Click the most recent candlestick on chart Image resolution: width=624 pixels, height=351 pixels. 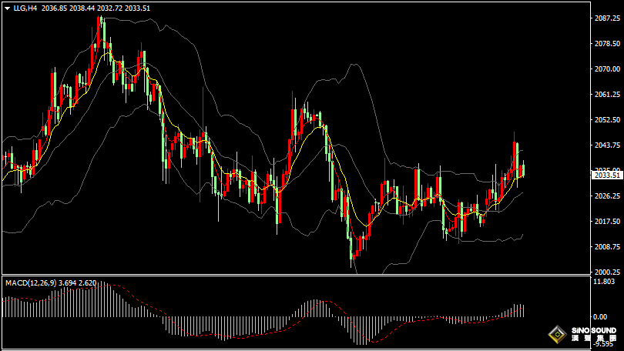coord(522,170)
